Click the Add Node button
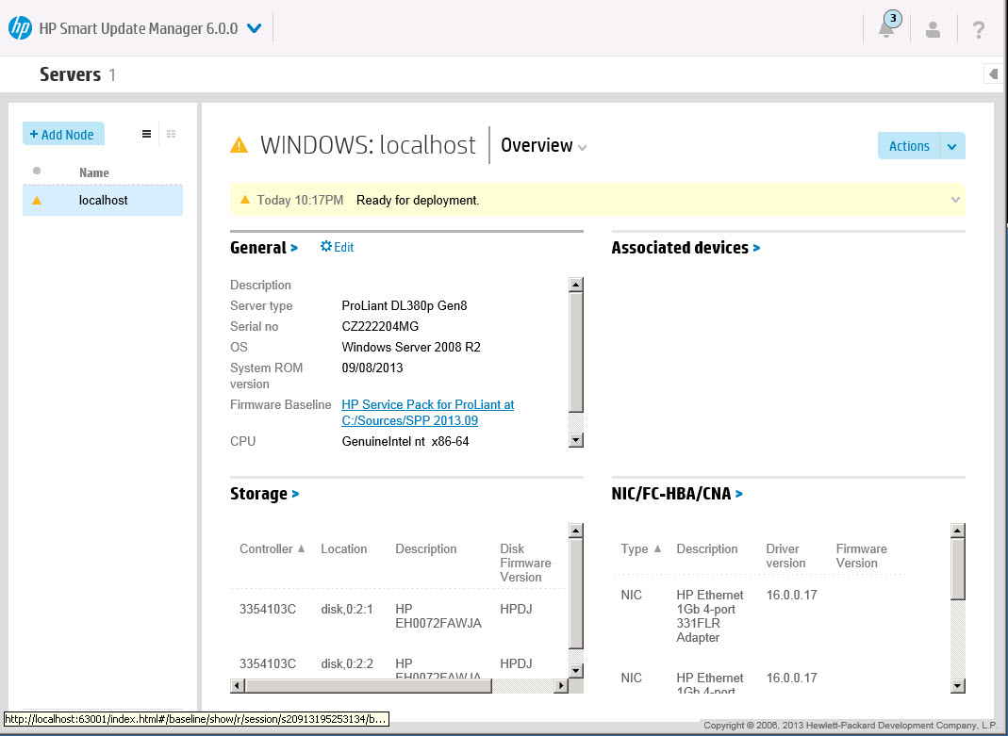The image size is (1008, 736). 63,134
